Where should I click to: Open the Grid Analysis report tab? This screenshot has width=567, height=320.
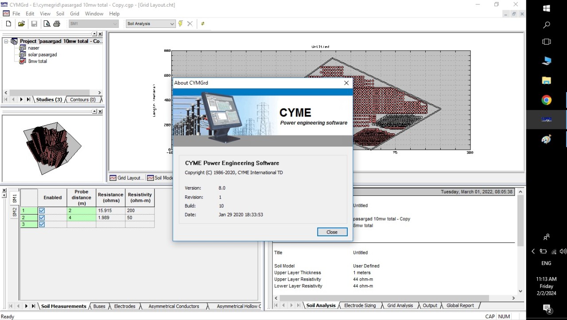coord(400,305)
